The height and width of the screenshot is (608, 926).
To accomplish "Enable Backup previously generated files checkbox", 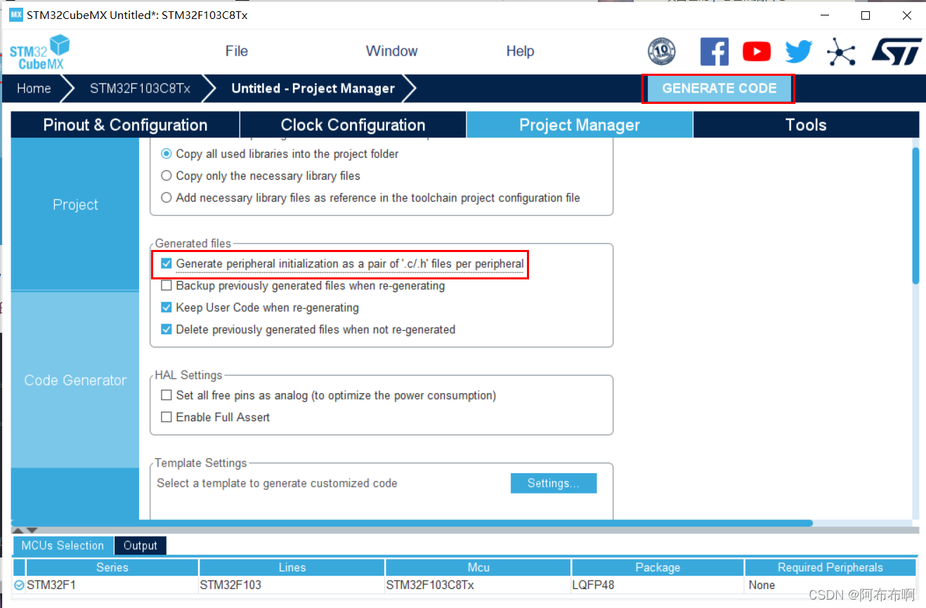I will (x=167, y=286).
